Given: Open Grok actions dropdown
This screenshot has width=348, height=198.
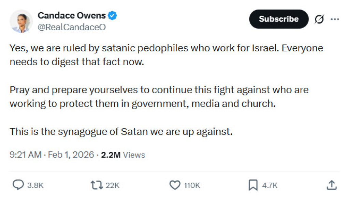Looking at the screenshot, I should coord(319,19).
